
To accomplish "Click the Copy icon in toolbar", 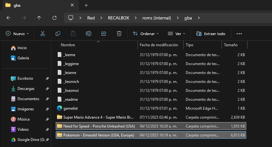I will 58,33.
